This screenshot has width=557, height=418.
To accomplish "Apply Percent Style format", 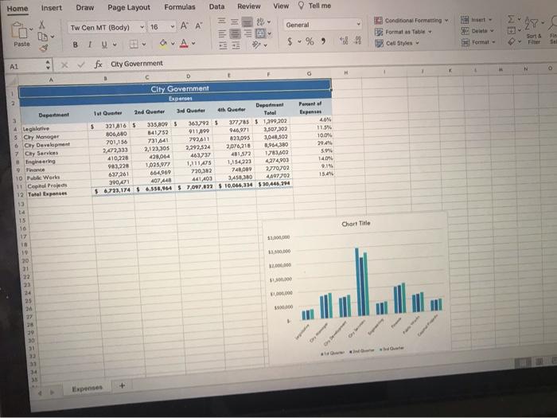I will point(310,41).
